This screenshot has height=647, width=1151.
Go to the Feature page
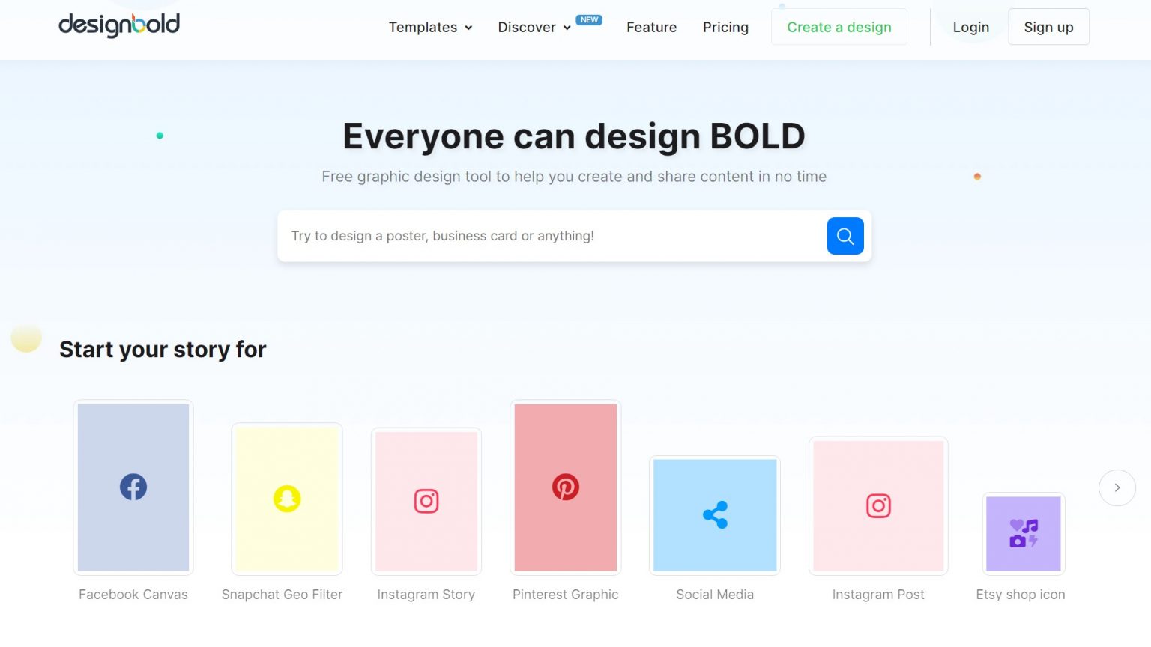(x=652, y=27)
